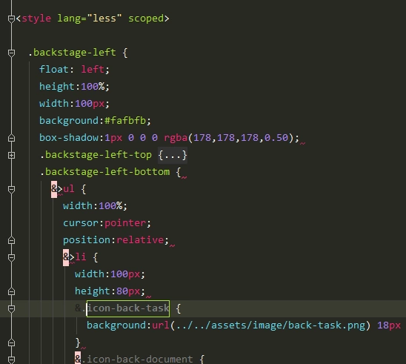Collapse the style tag fold marker
The height and width of the screenshot is (364, 406).
[x=11, y=19]
